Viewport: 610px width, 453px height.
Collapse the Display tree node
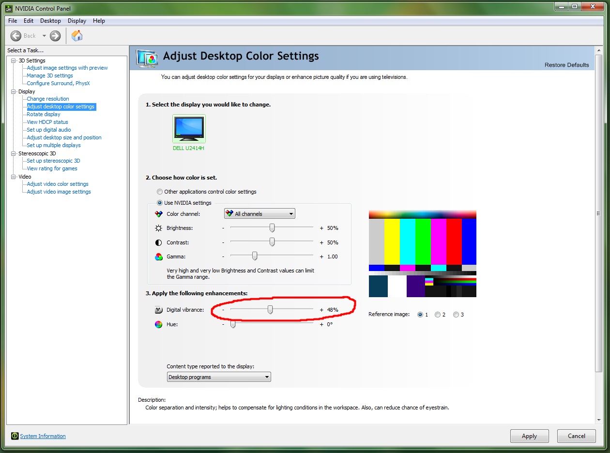(x=14, y=91)
